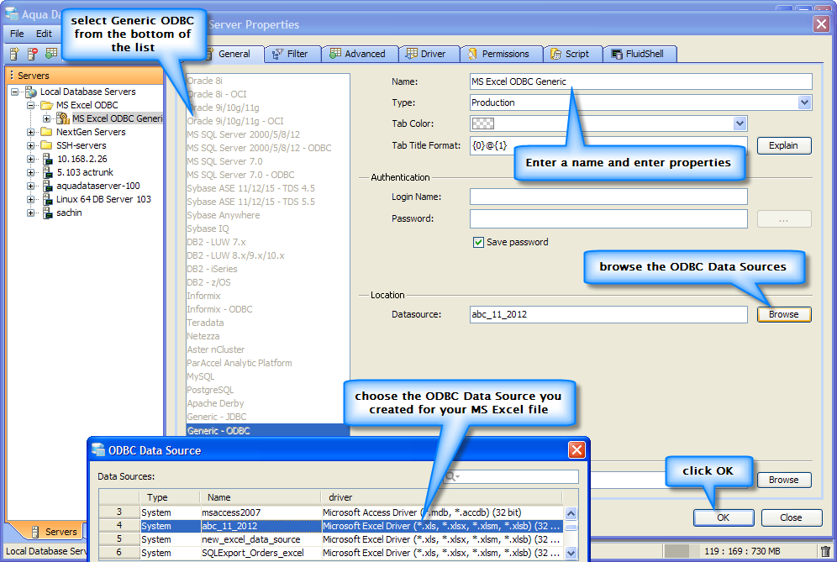Click the ODBC Data Sources search field

pyautogui.click(x=510, y=476)
